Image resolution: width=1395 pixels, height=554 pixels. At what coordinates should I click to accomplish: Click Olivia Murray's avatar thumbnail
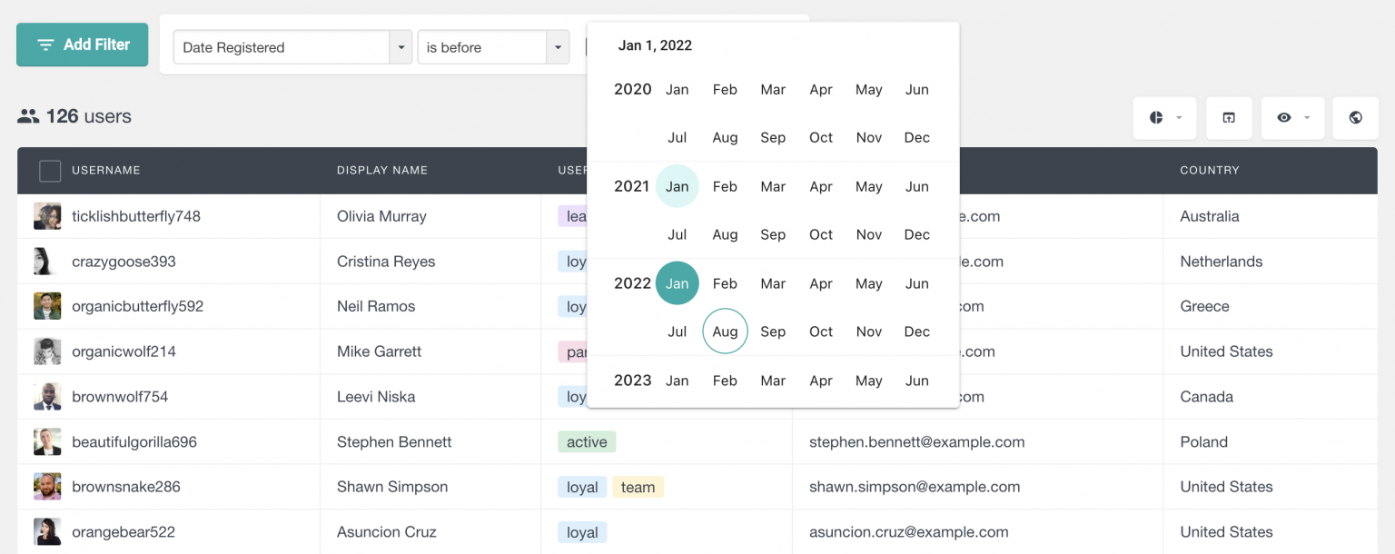coord(47,216)
